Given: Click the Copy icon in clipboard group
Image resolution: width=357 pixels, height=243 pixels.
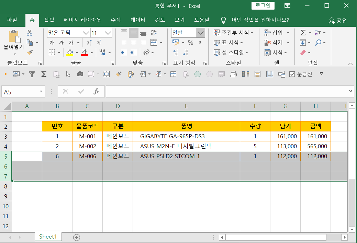Looking at the screenshot, I should tap(30, 43).
